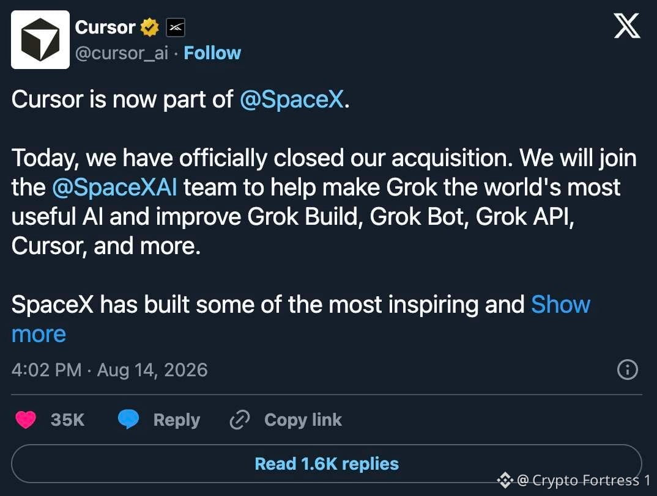This screenshot has width=657, height=496.
Task: Click the Crypto Fortress watermark logo
Action: [x=505, y=480]
